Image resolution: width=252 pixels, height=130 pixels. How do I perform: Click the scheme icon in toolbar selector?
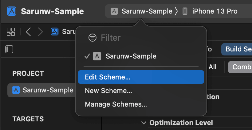(114, 11)
